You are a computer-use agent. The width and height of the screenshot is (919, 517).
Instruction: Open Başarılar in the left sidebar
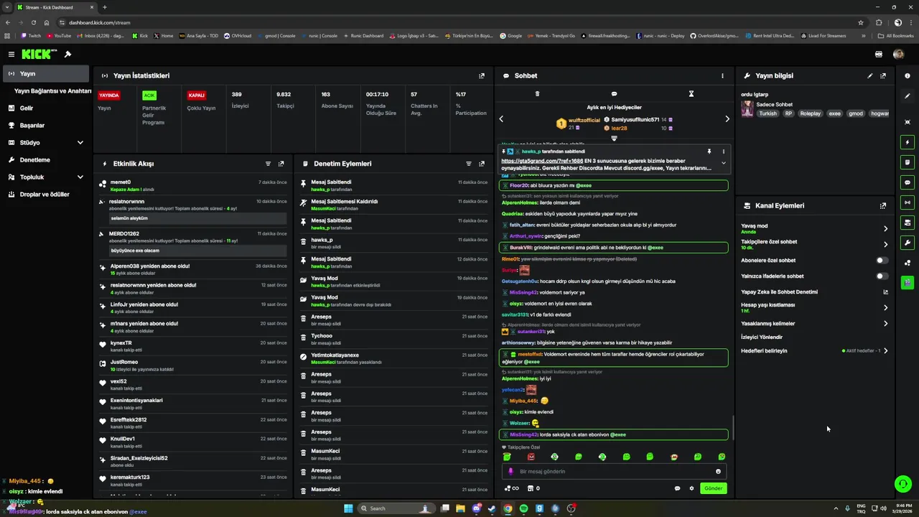46,126
